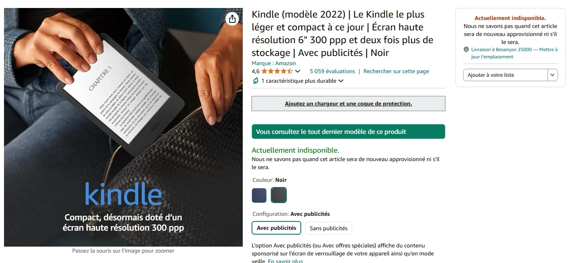568x263 pixels.
Task: Click 'Rechercher sur cette page' link
Action: pos(396,71)
